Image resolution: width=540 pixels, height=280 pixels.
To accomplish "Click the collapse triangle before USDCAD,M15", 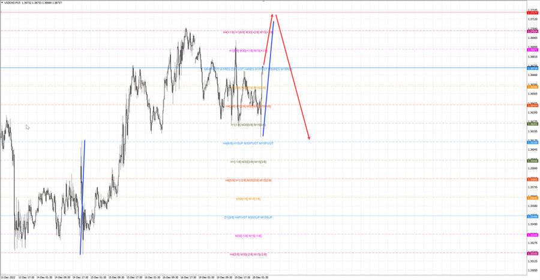I will [x=2, y=3].
